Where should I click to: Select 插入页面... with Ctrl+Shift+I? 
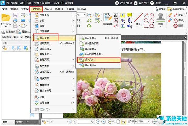(x=98, y=38)
